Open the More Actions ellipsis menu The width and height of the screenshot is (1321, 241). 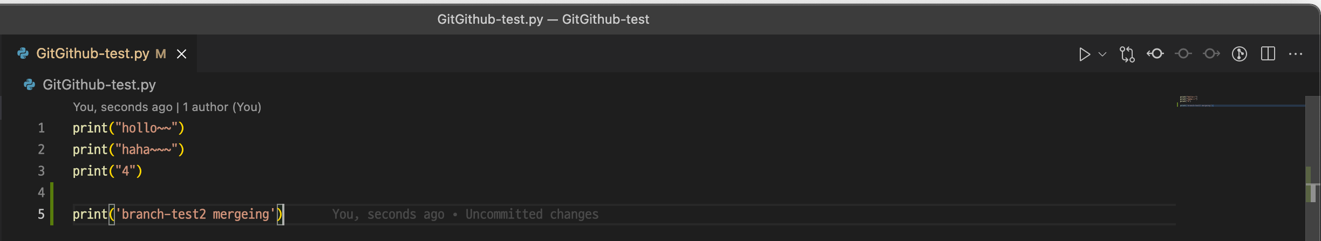[x=1296, y=54]
